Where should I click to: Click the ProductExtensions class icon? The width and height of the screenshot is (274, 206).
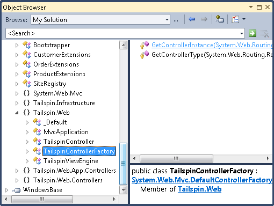[x=27, y=74]
